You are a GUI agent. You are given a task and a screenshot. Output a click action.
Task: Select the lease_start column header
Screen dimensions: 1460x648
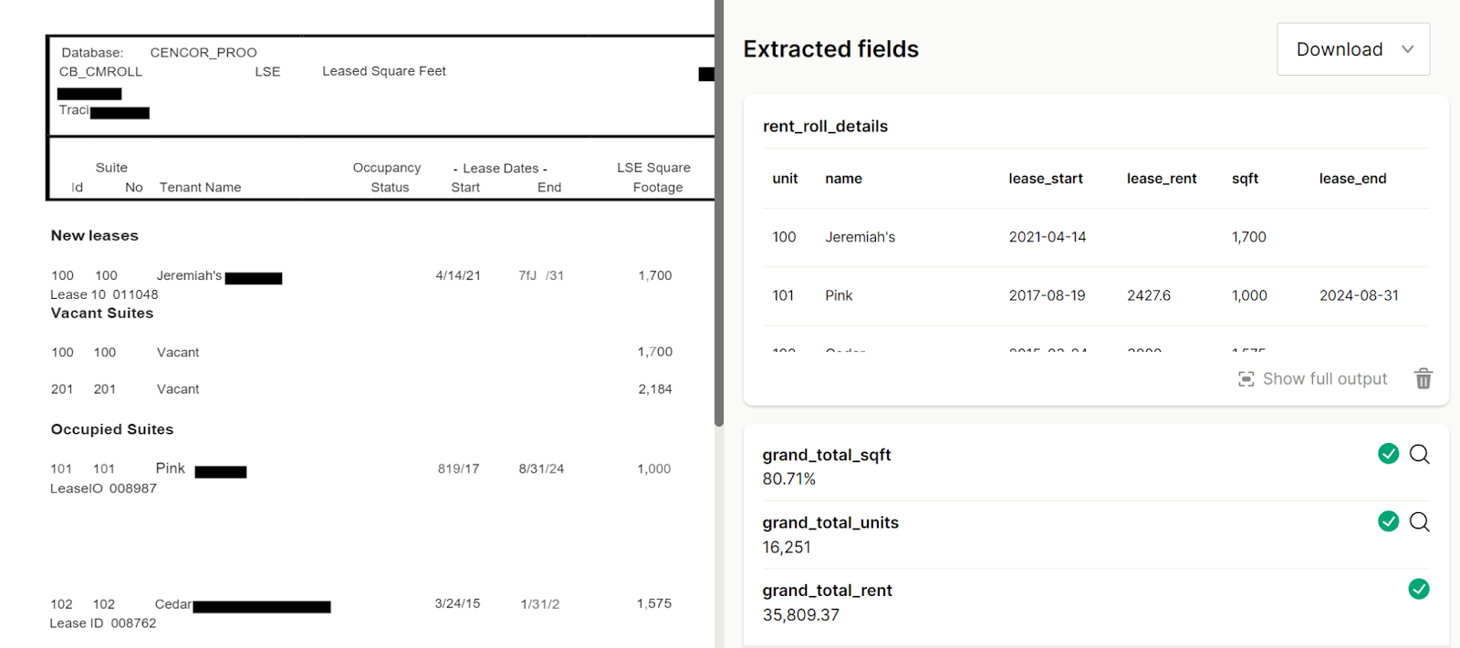(1046, 179)
